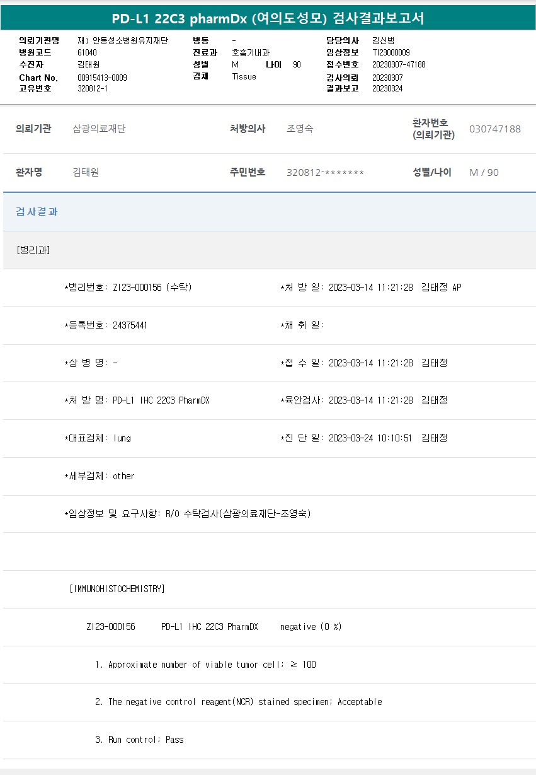Click the empty collection date label '채 취 일'
The width and height of the screenshot is (536, 775).
(x=302, y=325)
